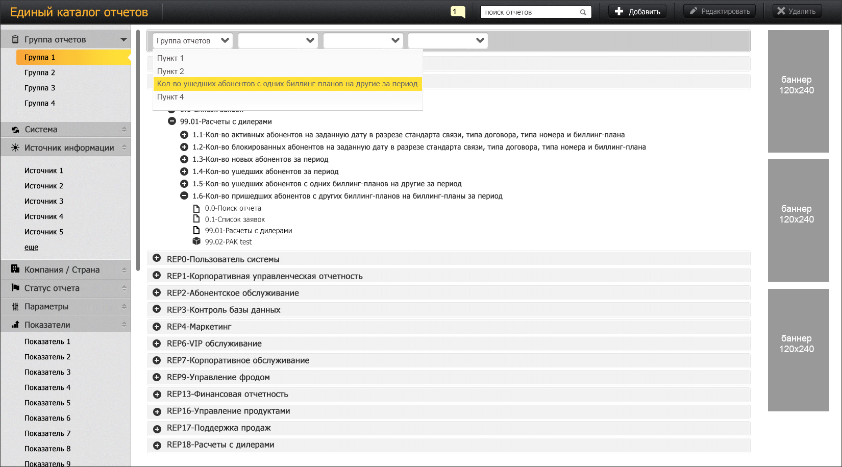842x467 pixels.
Task: Click document icon beside 0.1-Список заявок
Action: 196,219
